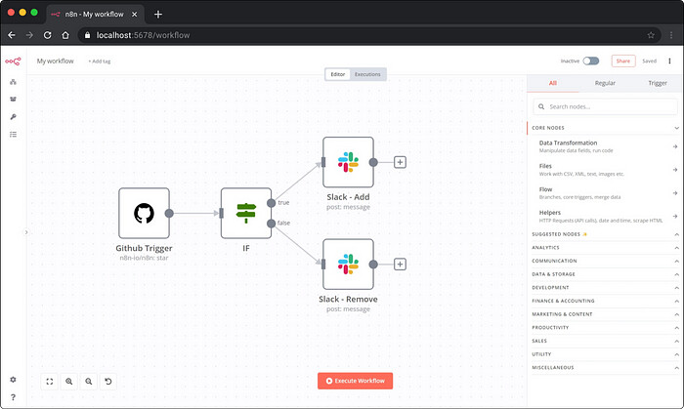Click the zoom to fit icon

coord(49,382)
